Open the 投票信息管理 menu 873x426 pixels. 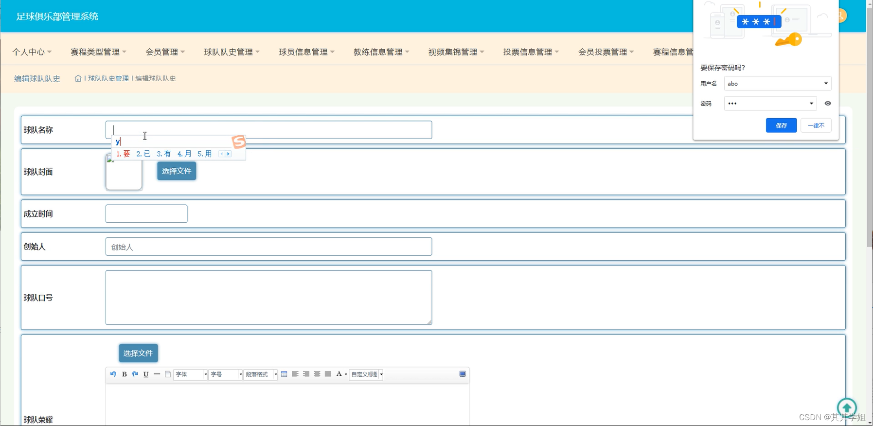coord(532,52)
